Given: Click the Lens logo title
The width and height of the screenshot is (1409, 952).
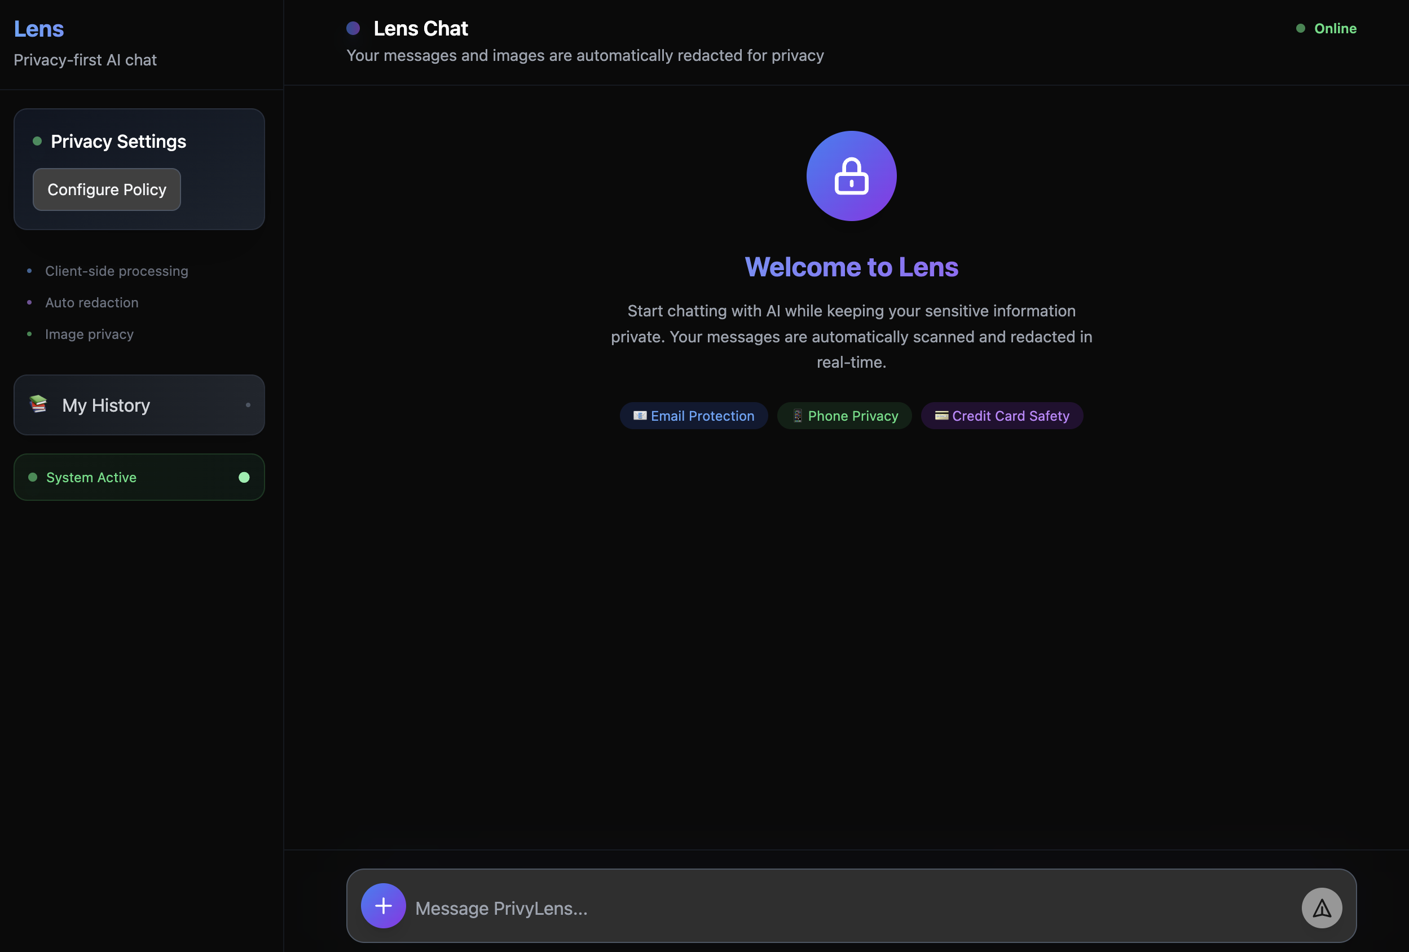Looking at the screenshot, I should click(x=39, y=29).
